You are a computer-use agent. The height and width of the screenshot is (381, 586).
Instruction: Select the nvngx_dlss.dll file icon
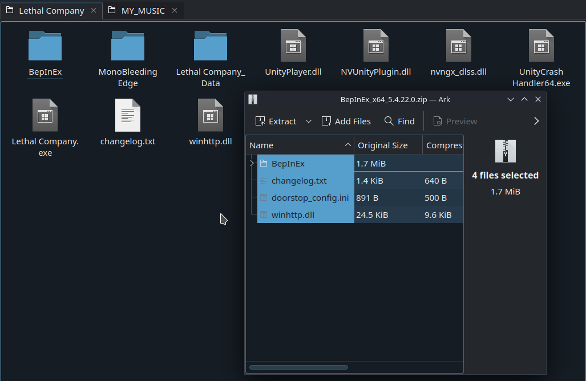pos(459,46)
